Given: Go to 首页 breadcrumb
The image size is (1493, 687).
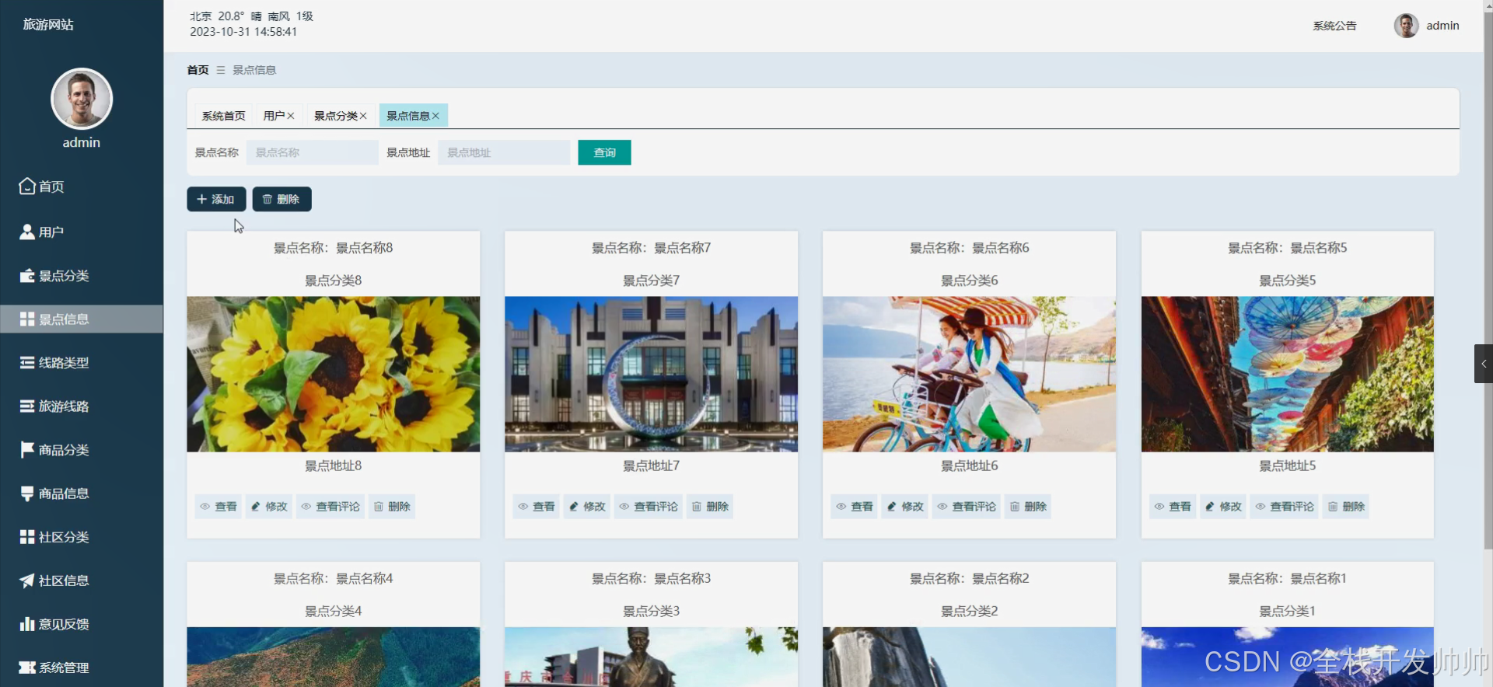Looking at the screenshot, I should [x=198, y=70].
